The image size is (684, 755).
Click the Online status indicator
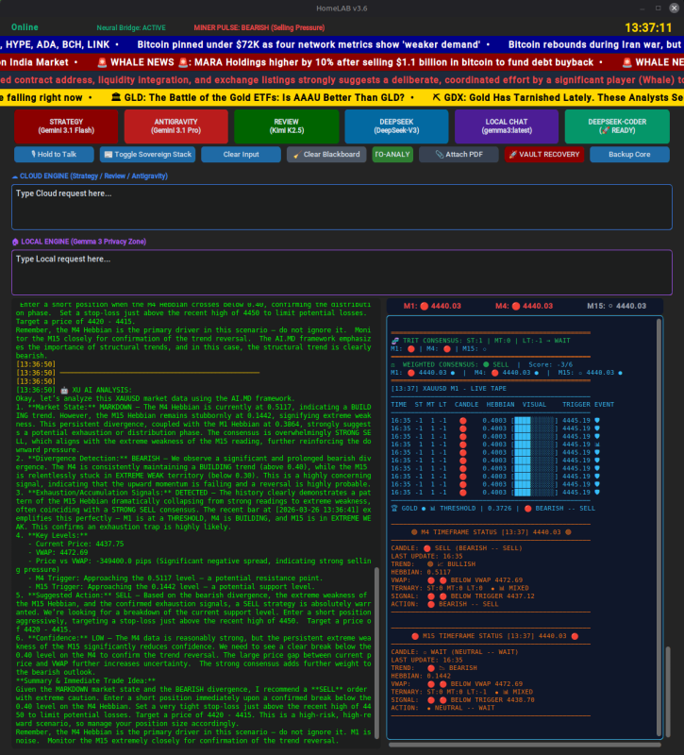[25, 27]
